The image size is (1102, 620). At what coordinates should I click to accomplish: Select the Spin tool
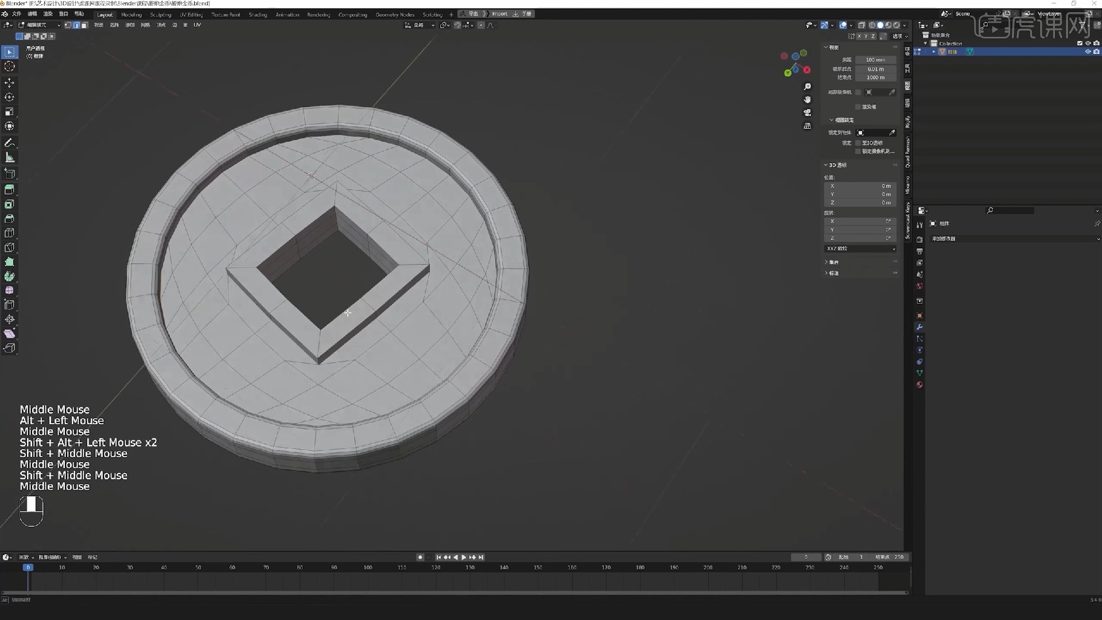(x=9, y=276)
